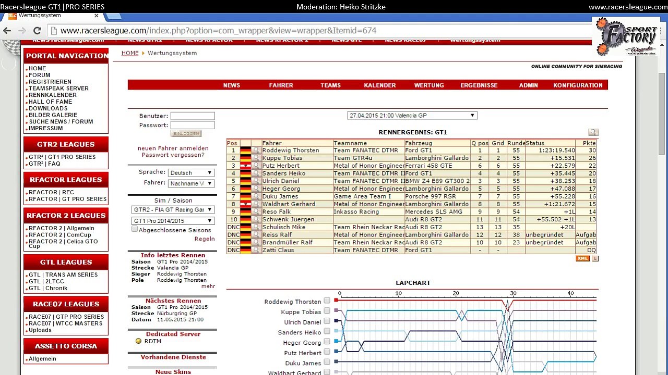The image size is (668, 375).
Task: Click the browser back arrow
Action: tap(7, 31)
